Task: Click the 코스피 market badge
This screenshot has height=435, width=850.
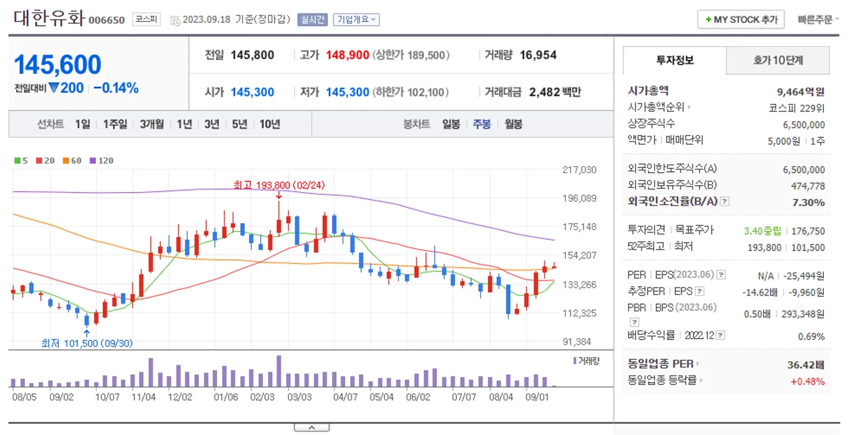Action: [x=147, y=19]
